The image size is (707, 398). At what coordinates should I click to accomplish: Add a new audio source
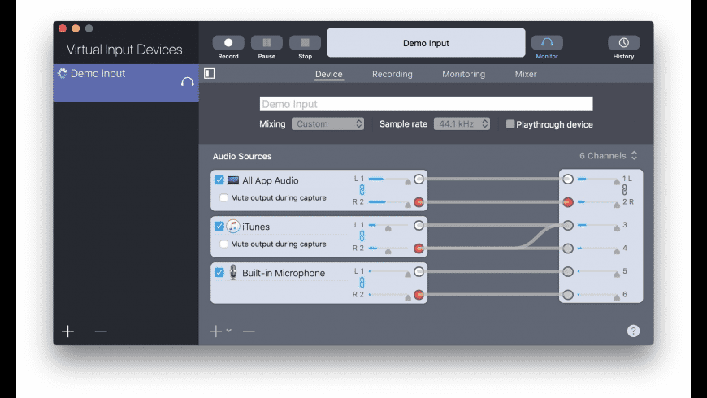(x=215, y=331)
